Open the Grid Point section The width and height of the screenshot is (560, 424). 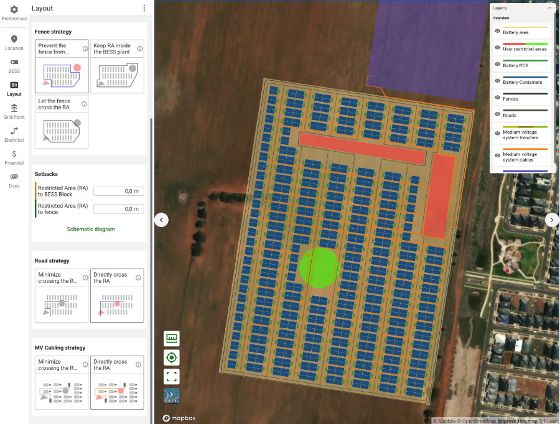point(14,111)
